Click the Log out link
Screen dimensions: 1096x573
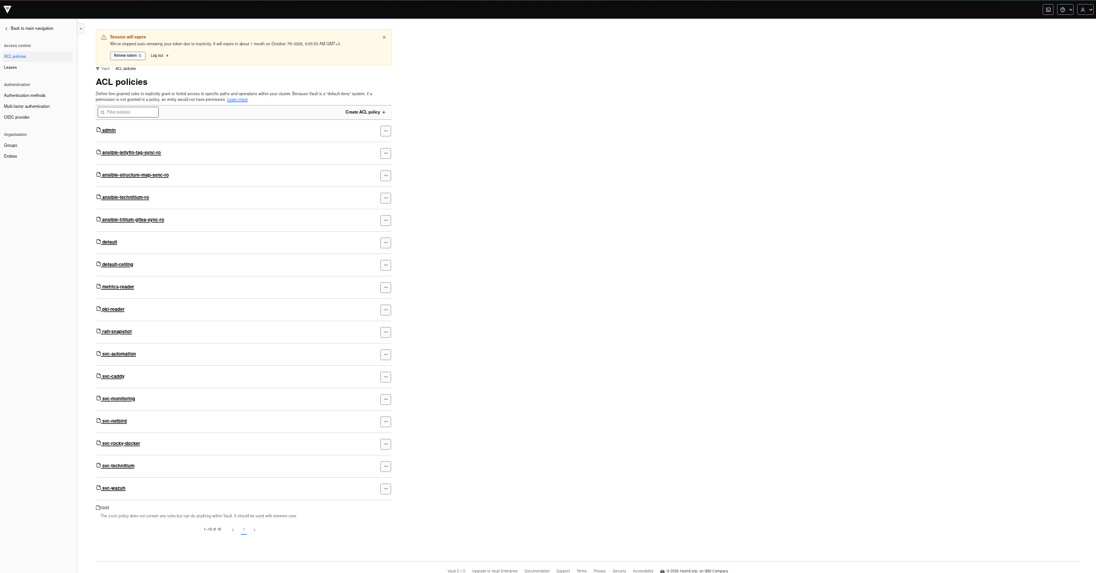pos(159,56)
